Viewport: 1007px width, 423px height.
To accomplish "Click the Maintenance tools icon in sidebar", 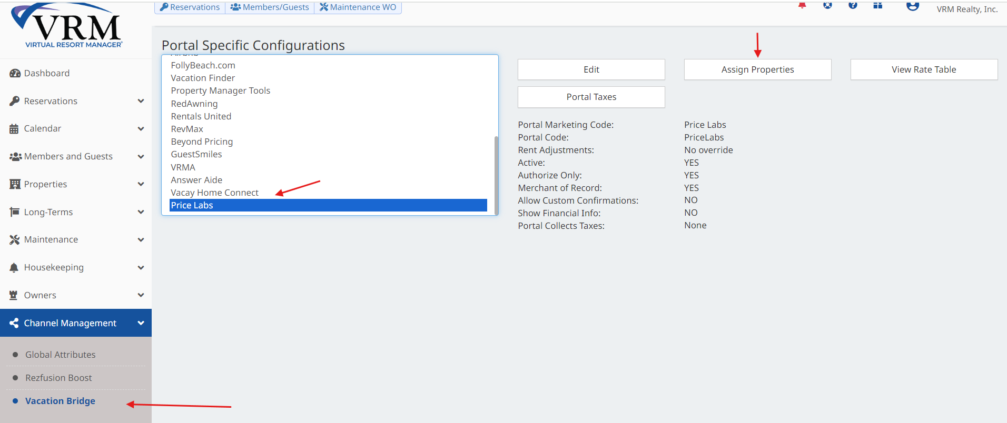I will [15, 240].
